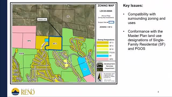Viewport: 172px width, 97px height.
Task: Select the PGOS green legend swatch
Action: click(103, 53)
